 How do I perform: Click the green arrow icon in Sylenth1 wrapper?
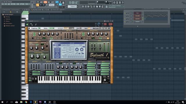point(27,24)
